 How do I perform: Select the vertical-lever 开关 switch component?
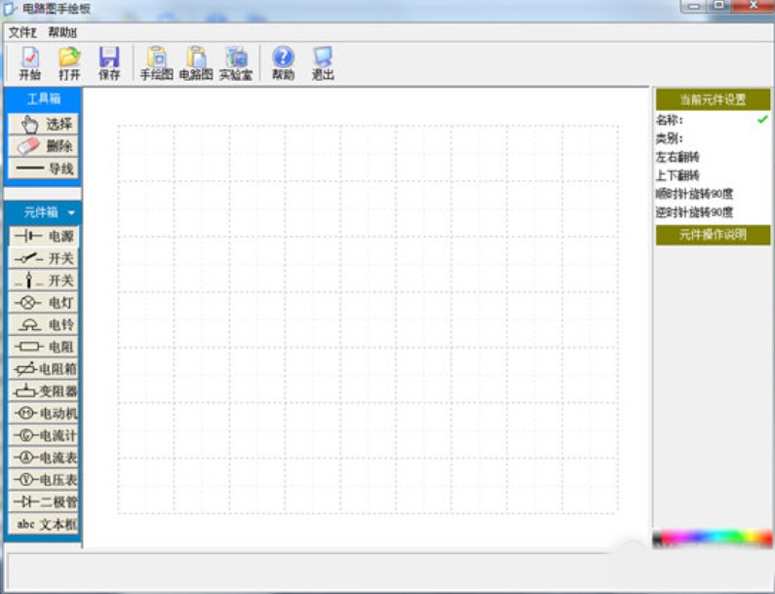(x=44, y=280)
